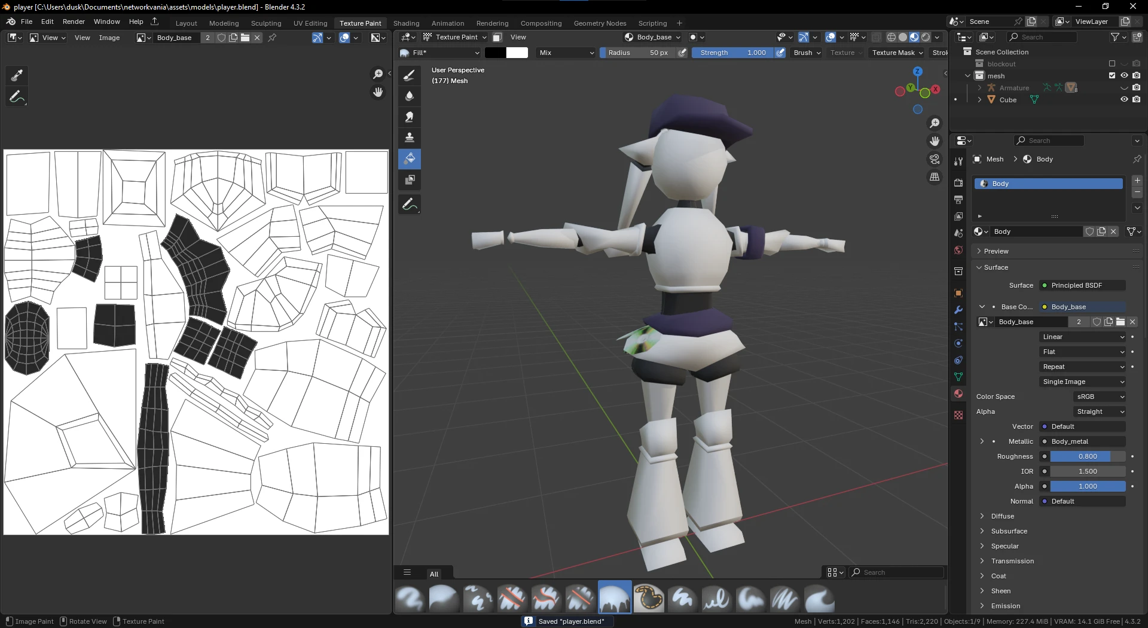Disable Cube rendering with camera icon
This screenshot has width=1148, height=628.
[1136, 100]
